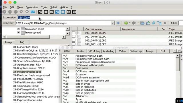Click inside the Expression input field
Image resolution: width=183 pixels, height=103 pixels.
[100, 17]
